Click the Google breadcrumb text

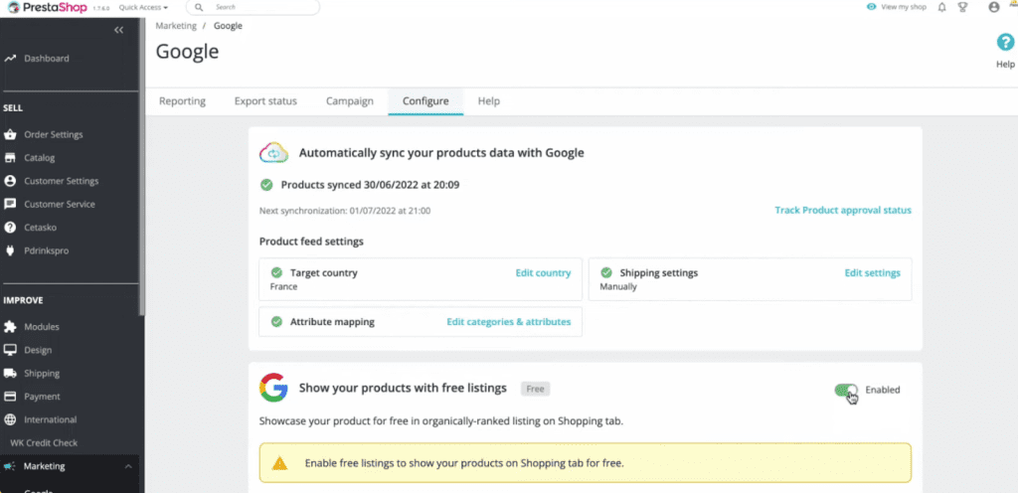click(x=228, y=26)
